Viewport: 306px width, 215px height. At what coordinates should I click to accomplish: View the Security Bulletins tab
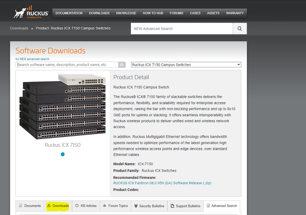click(x=149, y=206)
